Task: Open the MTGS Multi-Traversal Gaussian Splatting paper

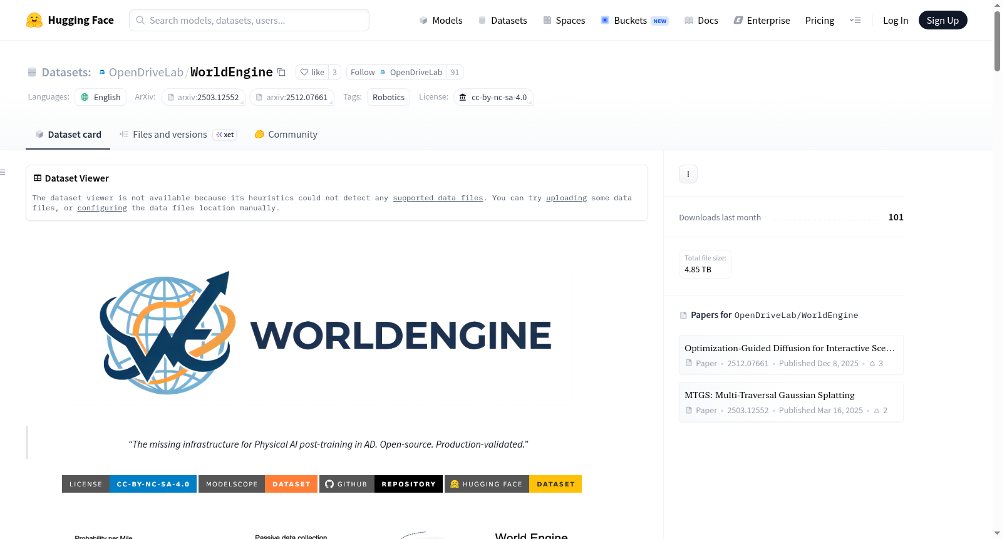Action: coord(791,402)
